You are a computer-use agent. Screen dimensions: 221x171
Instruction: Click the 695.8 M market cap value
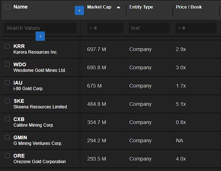click(97, 67)
